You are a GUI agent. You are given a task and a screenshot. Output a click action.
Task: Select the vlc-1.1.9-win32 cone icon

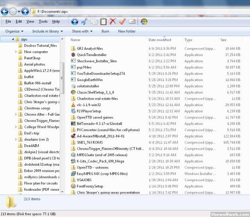coord(73,105)
